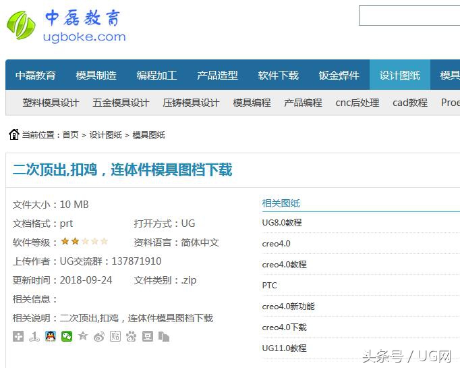This screenshot has width=460, height=368.
Task: Open the 编程加工 navigation tab
Action: coord(156,75)
